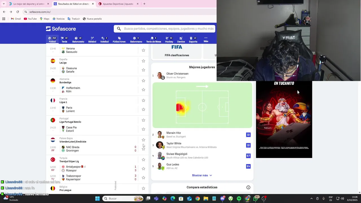Click the betsafe Tucanito casino ad
Viewport: 361px width, 203px height.
click(x=284, y=120)
